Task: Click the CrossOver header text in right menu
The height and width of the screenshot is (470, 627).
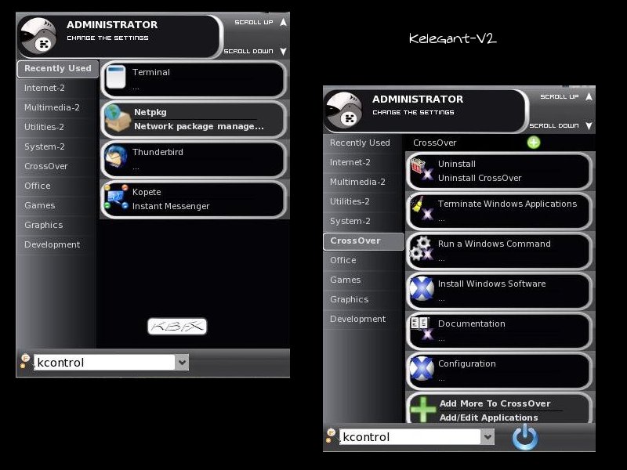Action: [x=435, y=143]
